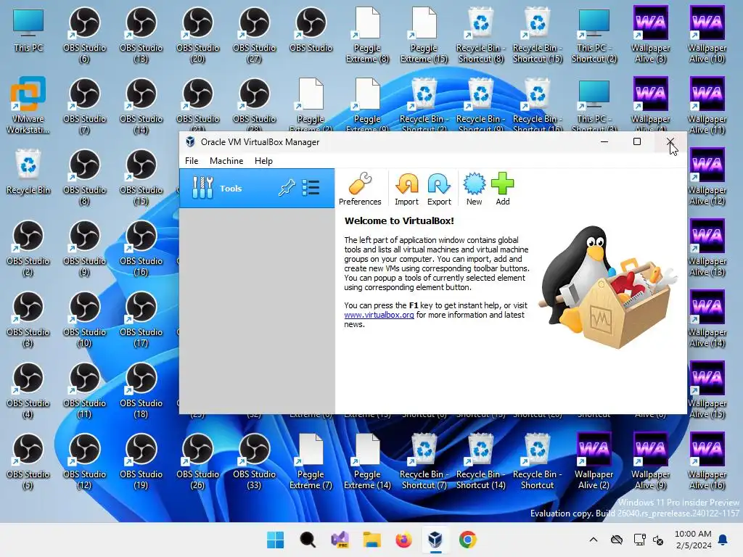Select the Tools entry in left pane

point(257,188)
